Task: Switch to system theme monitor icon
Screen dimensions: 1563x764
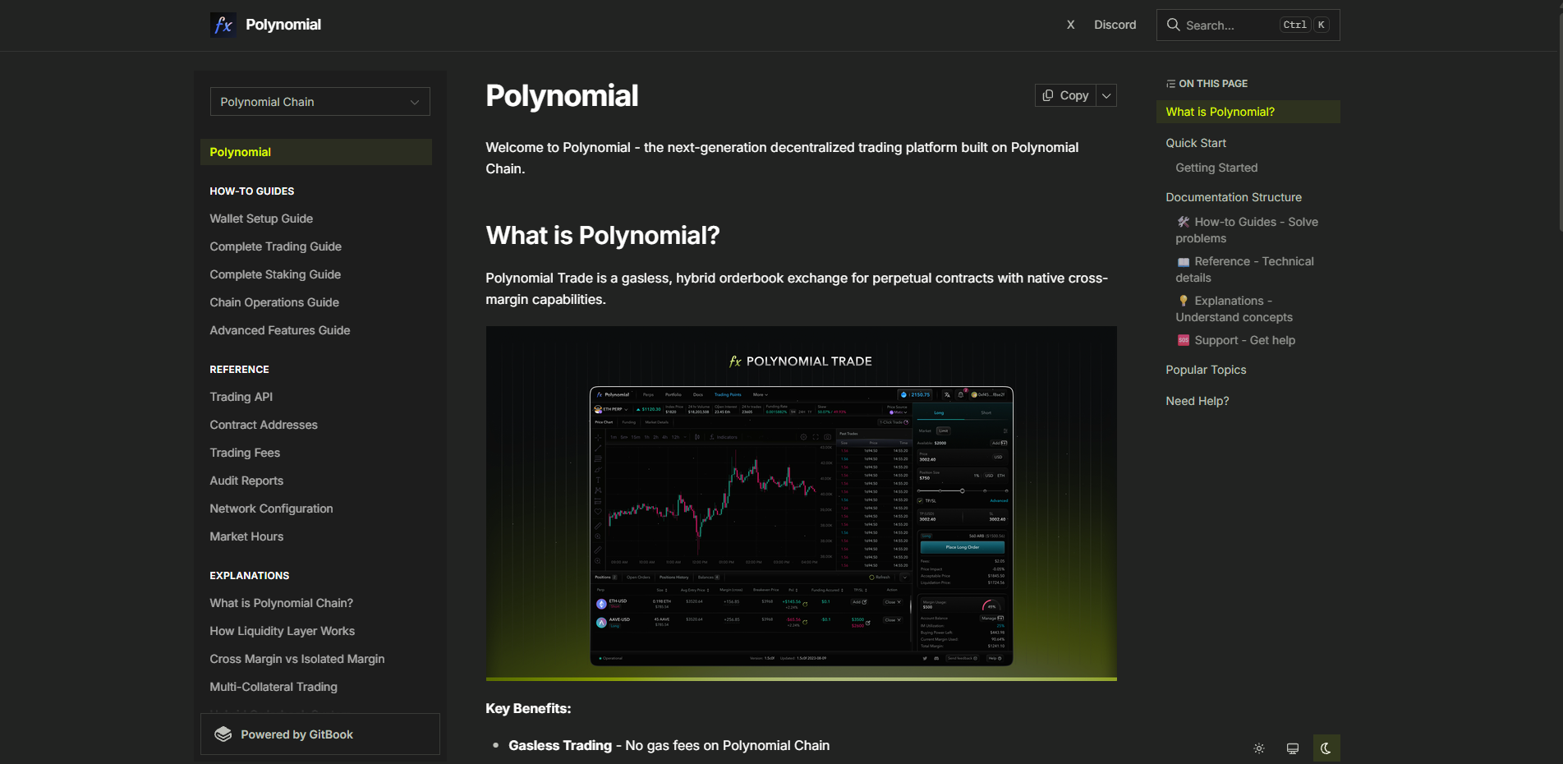Action: (x=1293, y=748)
